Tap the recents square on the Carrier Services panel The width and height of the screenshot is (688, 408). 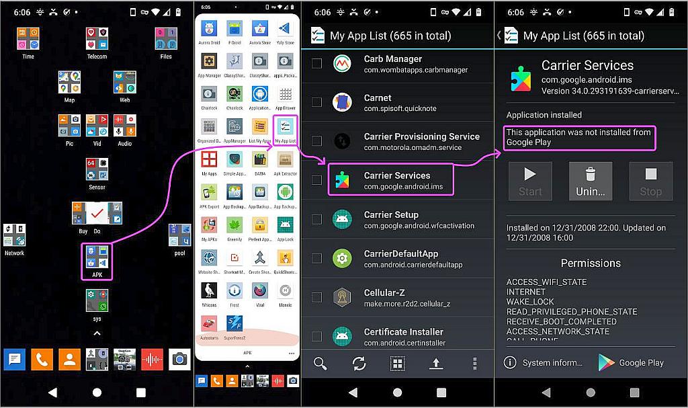click(x=634, y=392)
